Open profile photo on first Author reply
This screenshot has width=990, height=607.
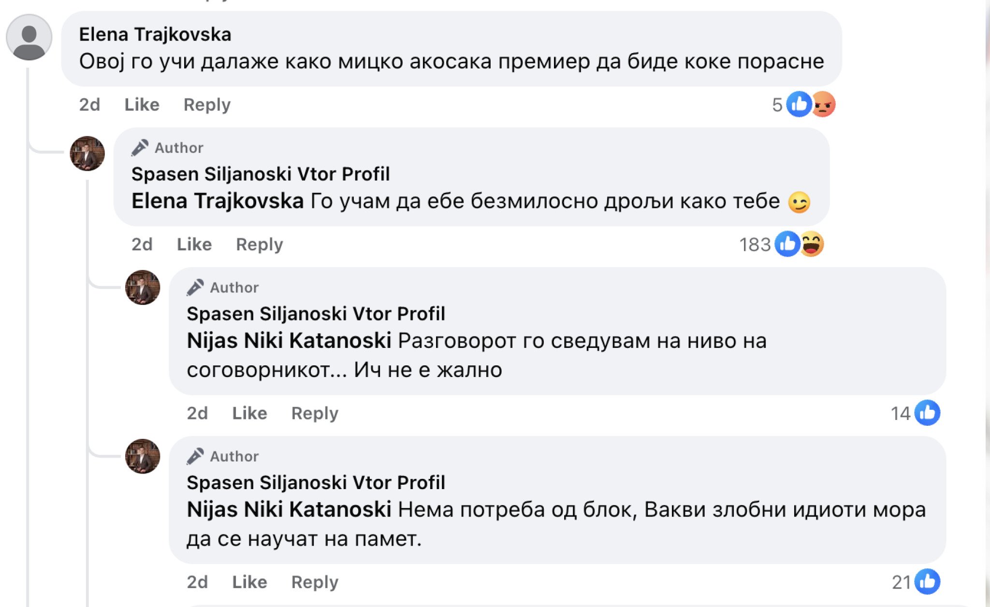87,154
